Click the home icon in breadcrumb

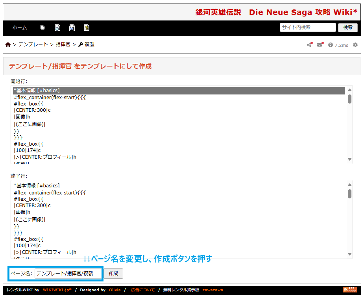[8, 44]
